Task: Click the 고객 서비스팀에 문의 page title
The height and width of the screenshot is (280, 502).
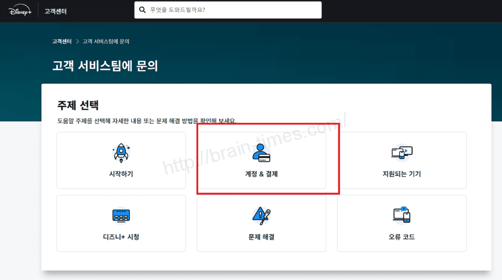Action: [x=105, y=66]
